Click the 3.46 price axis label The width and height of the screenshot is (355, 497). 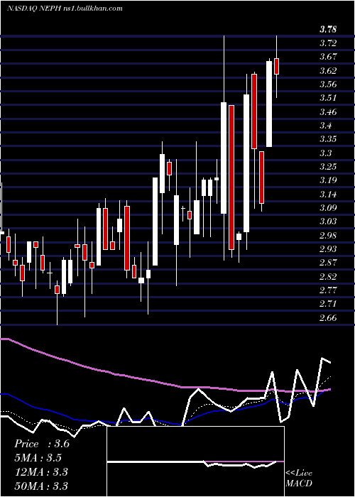click(x=328, y=112)
